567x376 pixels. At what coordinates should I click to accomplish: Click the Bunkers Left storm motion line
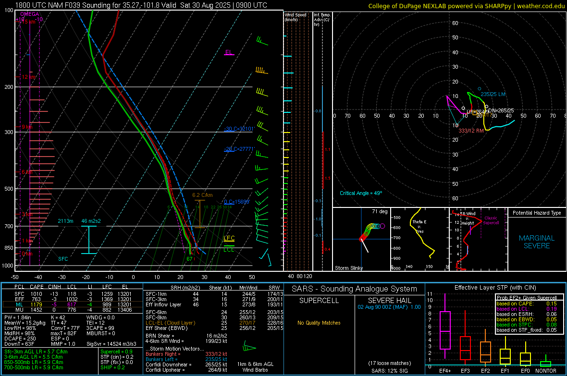coord(186,359)
